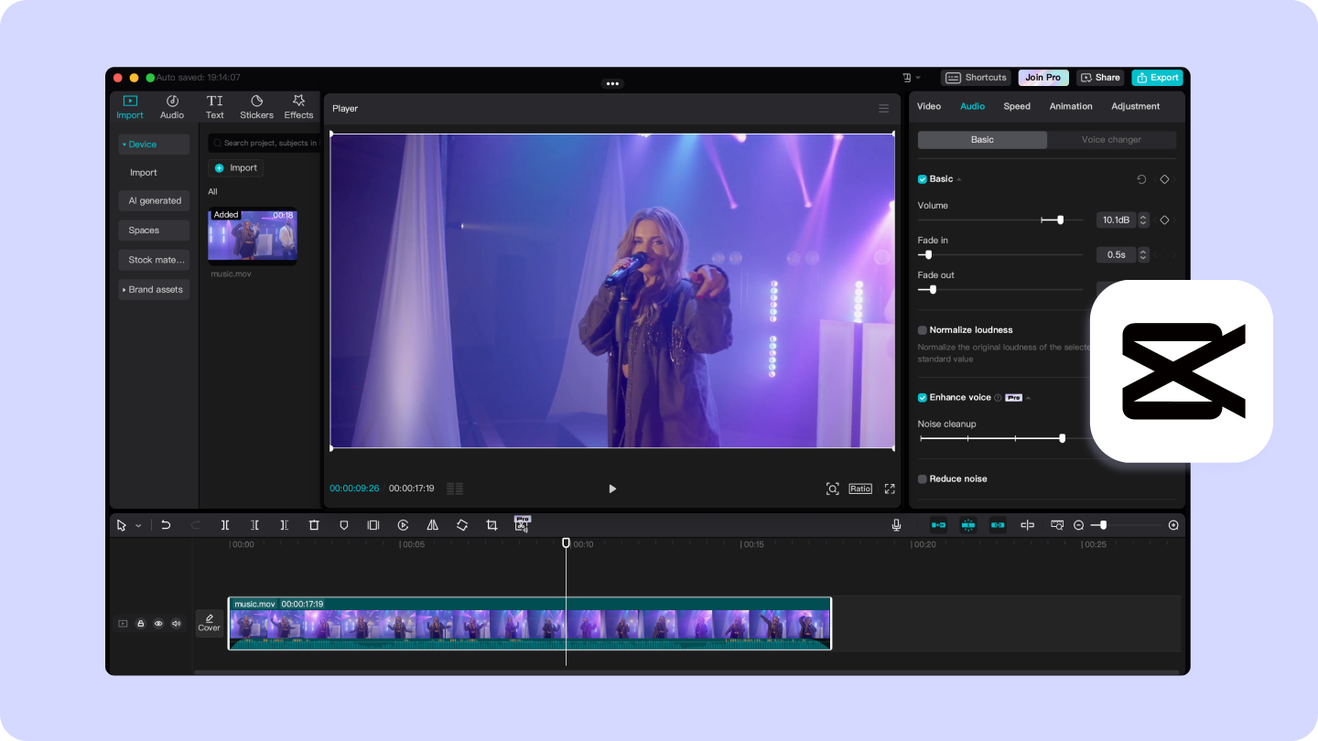Switch to the Voice changer tab
1318x741 pixels.
(x=1112, y=139)
